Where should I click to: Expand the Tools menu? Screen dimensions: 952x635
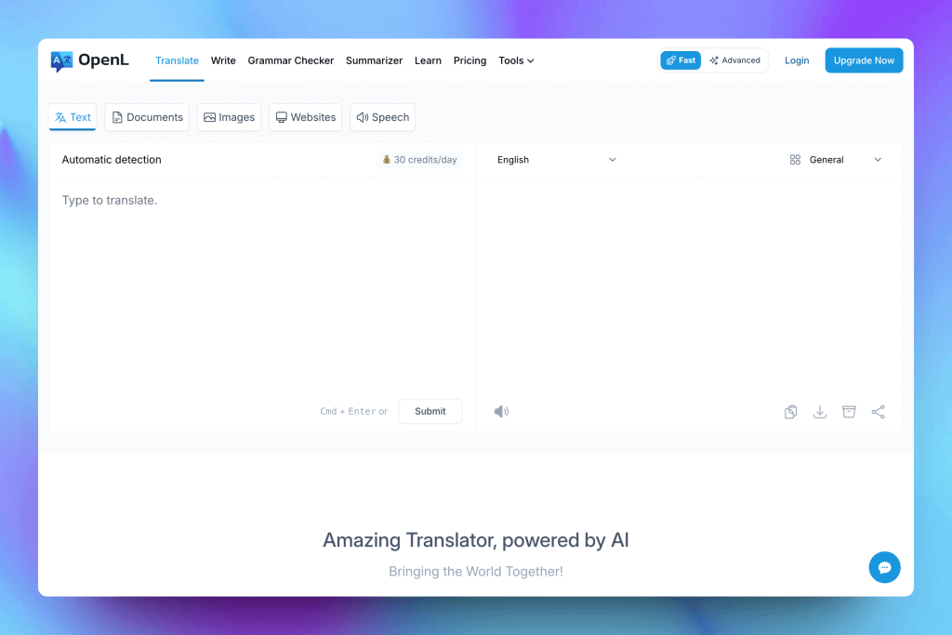point(516,60)
